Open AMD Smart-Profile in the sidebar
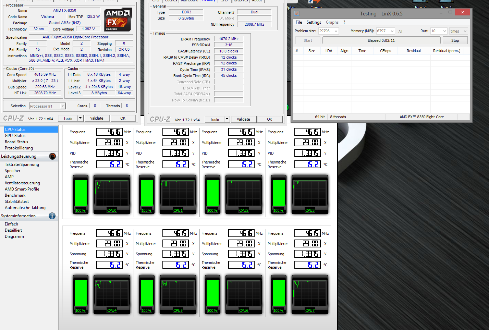 click(22, 189)
